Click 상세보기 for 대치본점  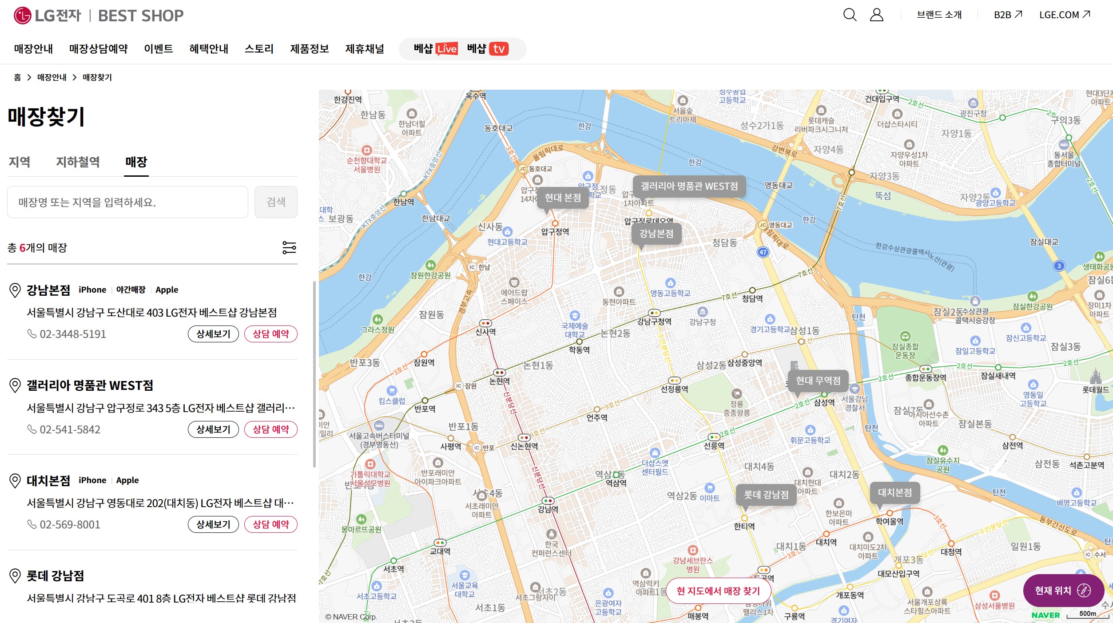point(213,524)
